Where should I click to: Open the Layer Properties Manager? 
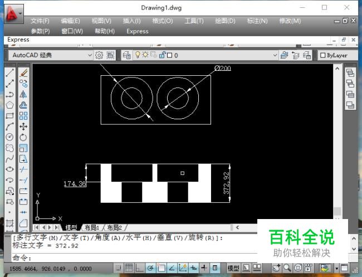click(126, 55)
